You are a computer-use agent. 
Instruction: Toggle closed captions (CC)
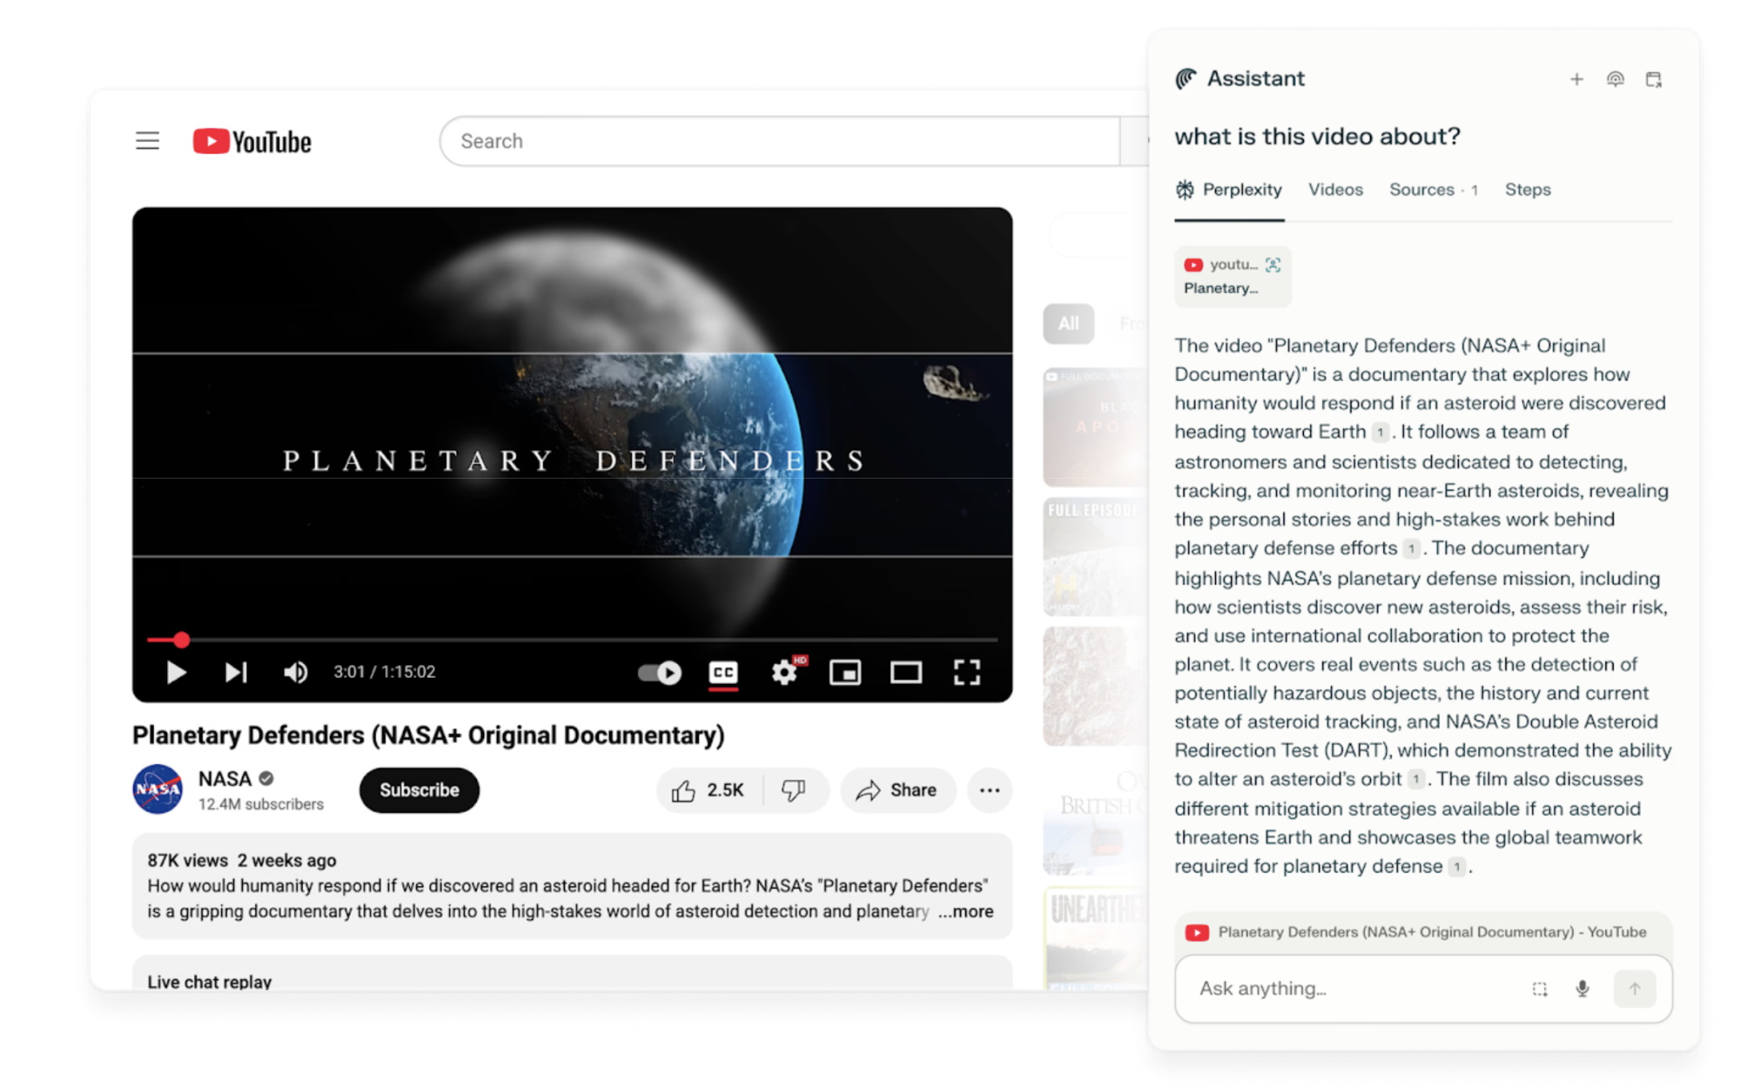click(723, 672)
